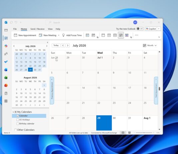Open Customize Quick Access Toolbar dropdown
This screenshot has width=178, height=154.
(21, 22)
